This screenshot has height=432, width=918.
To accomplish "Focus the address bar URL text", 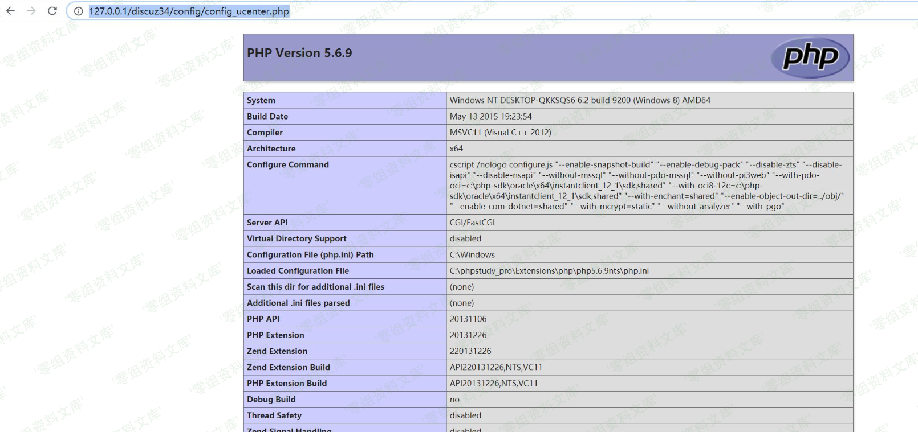I will (189, 11).
